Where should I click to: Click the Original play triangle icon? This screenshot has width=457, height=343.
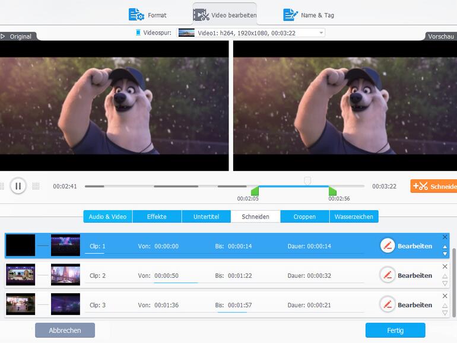pyautogui.click(x=3, y=36)
